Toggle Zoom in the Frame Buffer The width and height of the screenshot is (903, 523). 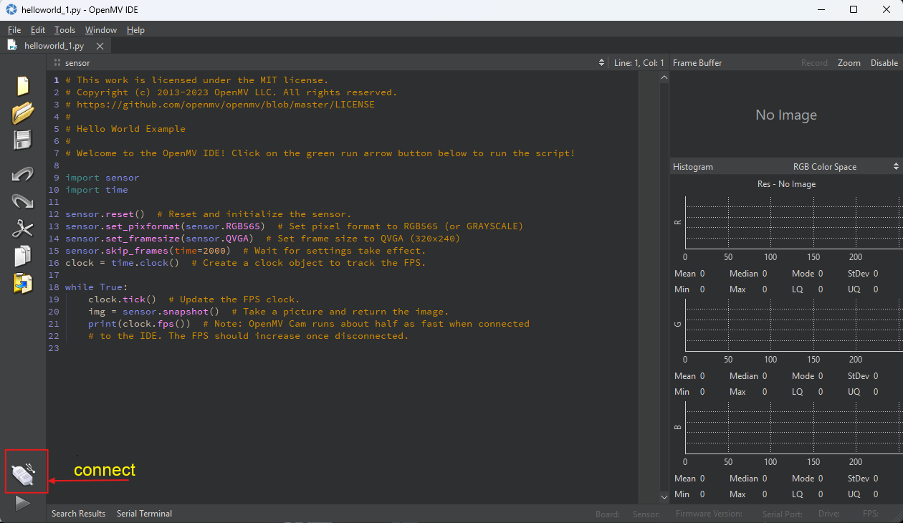pos(849,63)
